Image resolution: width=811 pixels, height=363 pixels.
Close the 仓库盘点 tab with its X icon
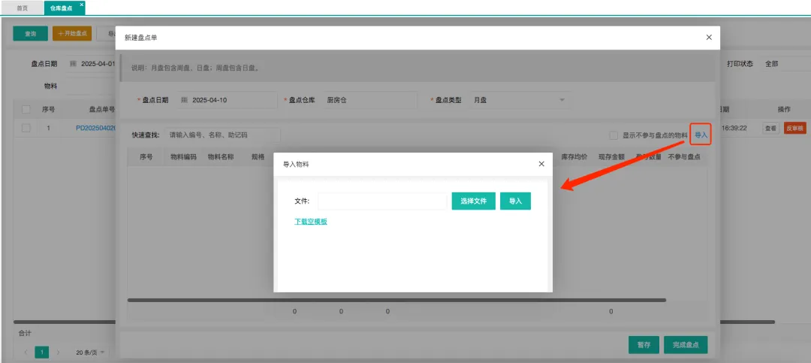82,5
